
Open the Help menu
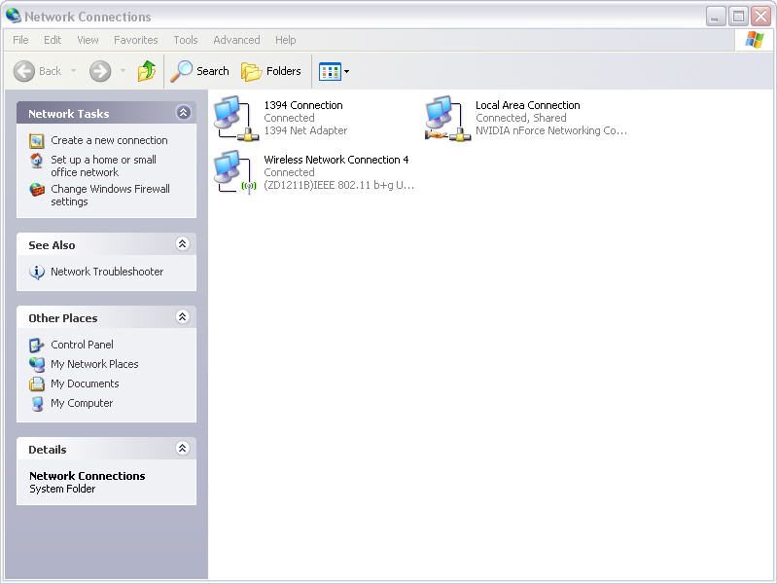(286, 40)
